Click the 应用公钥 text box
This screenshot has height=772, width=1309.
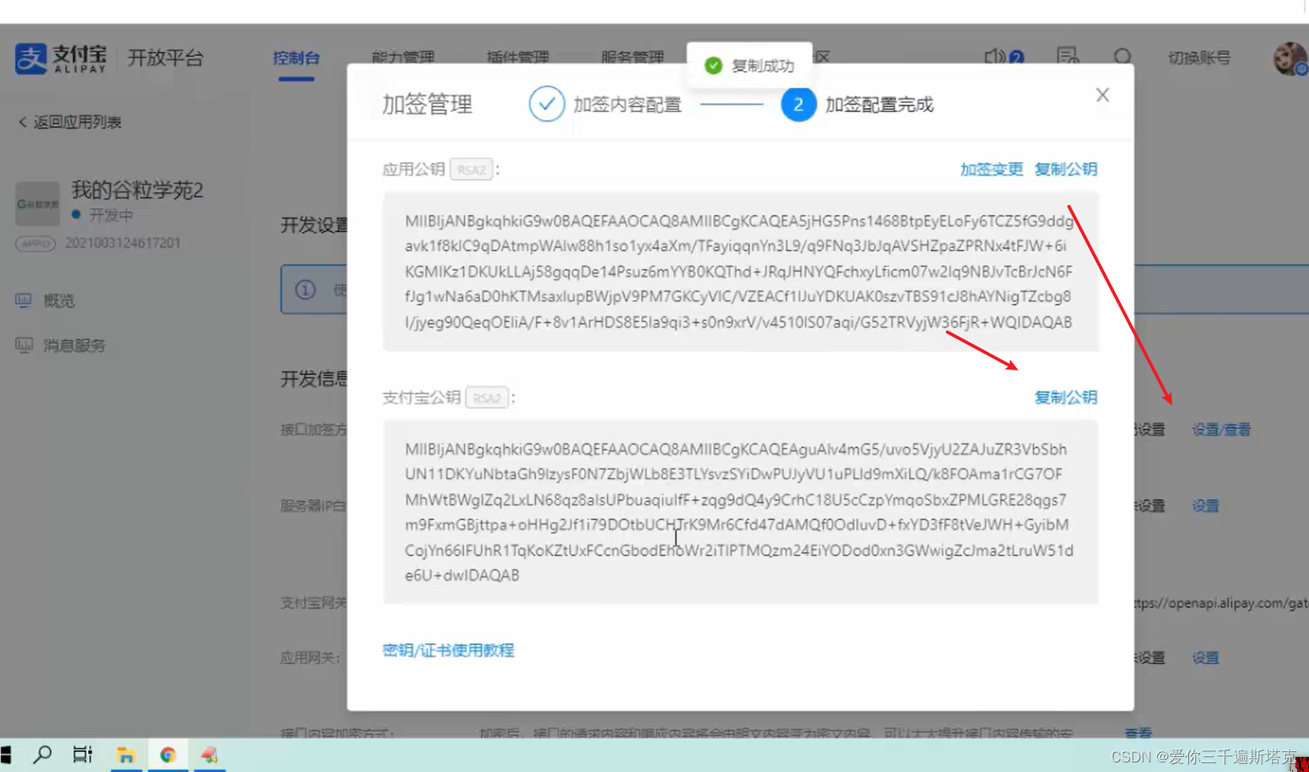point(741,271)
